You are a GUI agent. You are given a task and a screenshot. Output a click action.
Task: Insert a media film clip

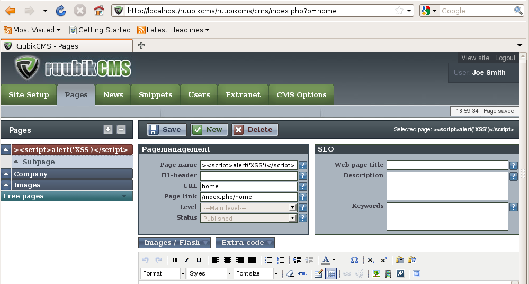click(x=388, y=273)
